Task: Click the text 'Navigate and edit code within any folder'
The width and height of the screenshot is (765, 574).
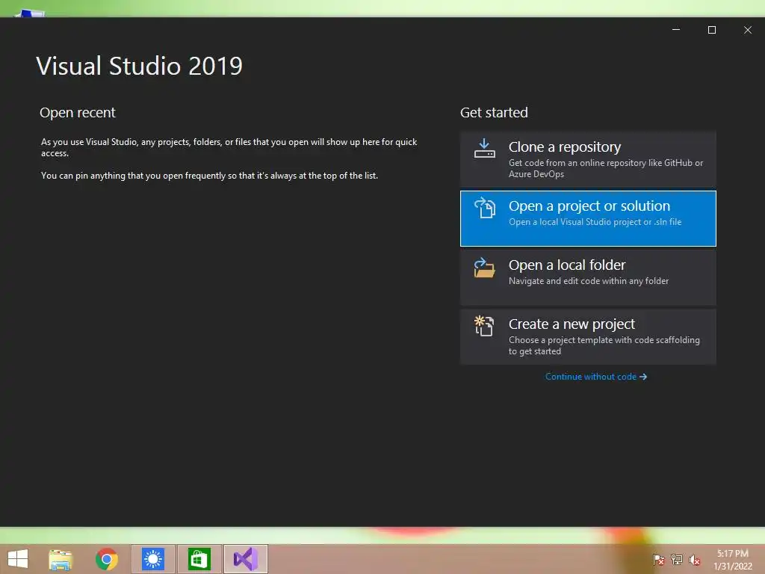Action: click(x=589, y=281)
